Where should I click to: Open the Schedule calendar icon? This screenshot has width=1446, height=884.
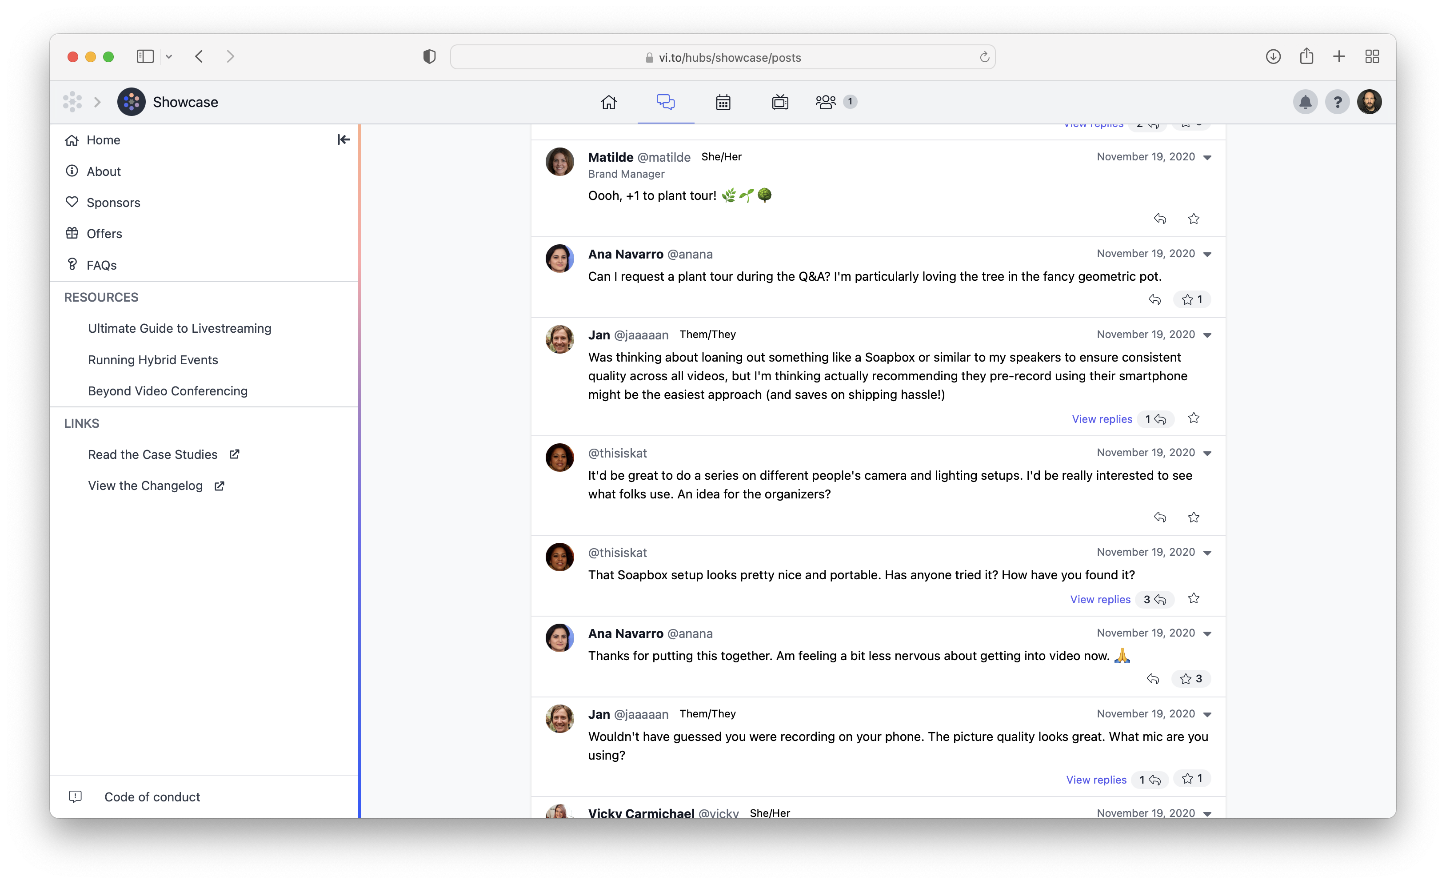pyautogui.click(x=723, y=101)
